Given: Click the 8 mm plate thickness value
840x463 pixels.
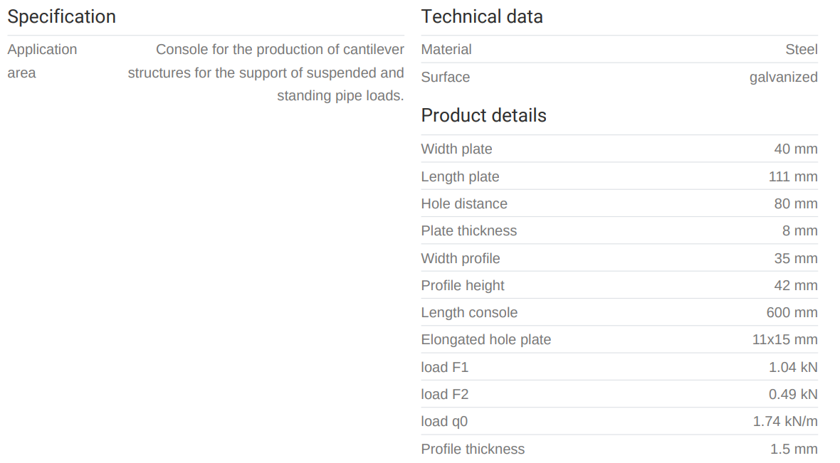Looking at the screenshot, I should (799, 231).
